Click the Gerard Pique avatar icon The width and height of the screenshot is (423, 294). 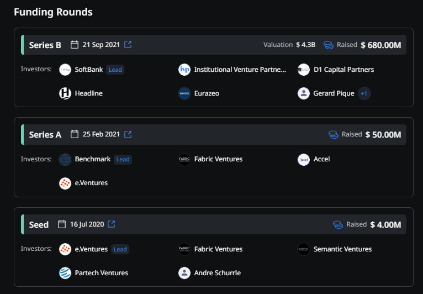pos(304,93)
